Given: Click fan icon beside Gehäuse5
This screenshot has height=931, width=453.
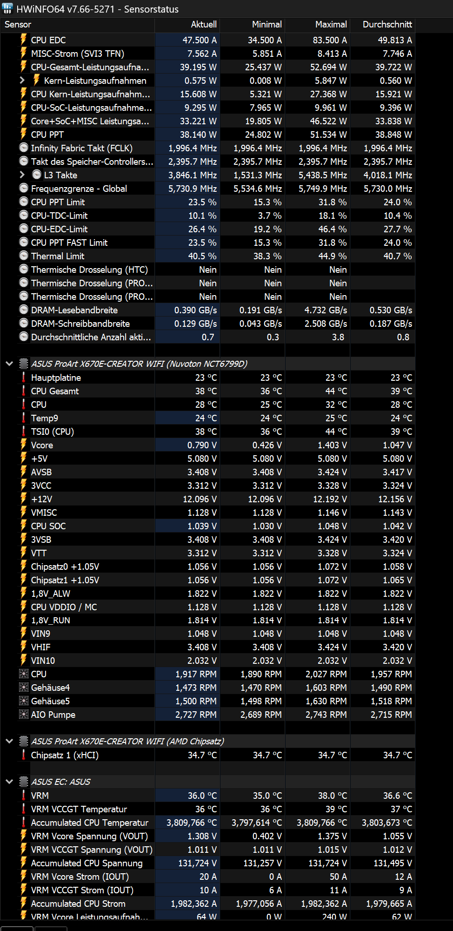Looking at the screenshot, I should tap(24, 701).
